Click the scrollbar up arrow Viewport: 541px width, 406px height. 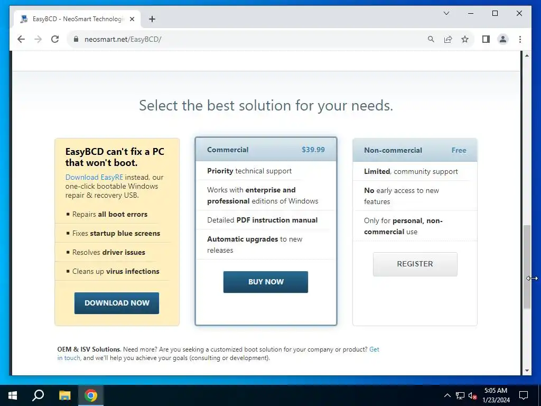(527, 55)
